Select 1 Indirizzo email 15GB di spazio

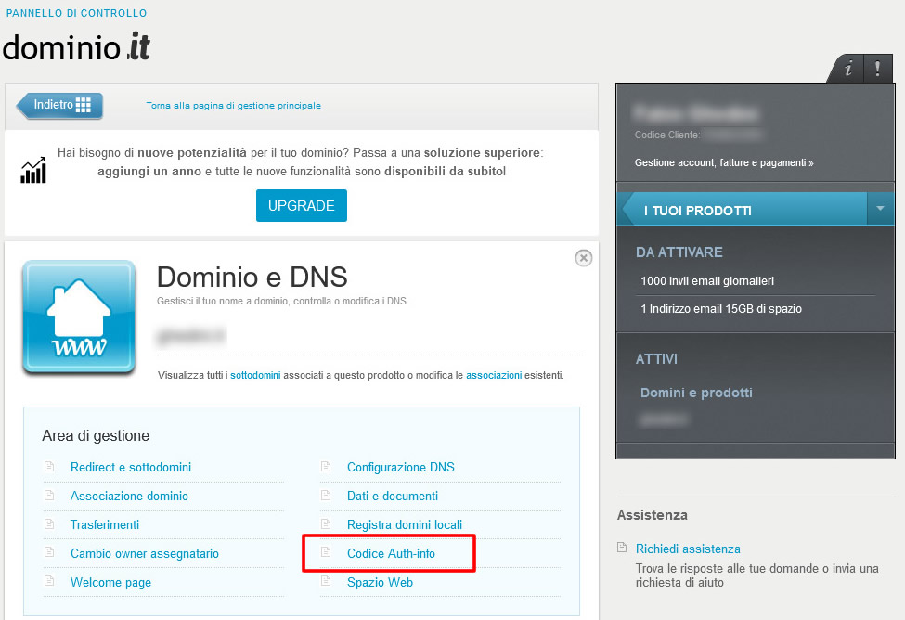721,309
